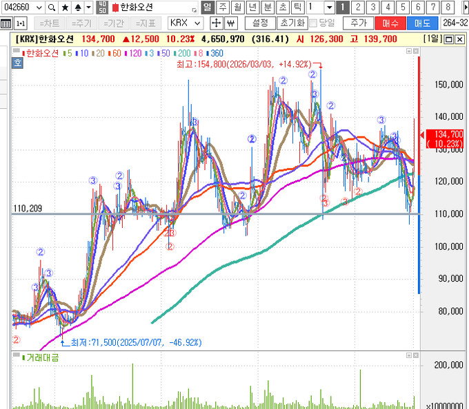
Task: Click the blue 매도 (sell) button
Action: click(x=422, y=23)
